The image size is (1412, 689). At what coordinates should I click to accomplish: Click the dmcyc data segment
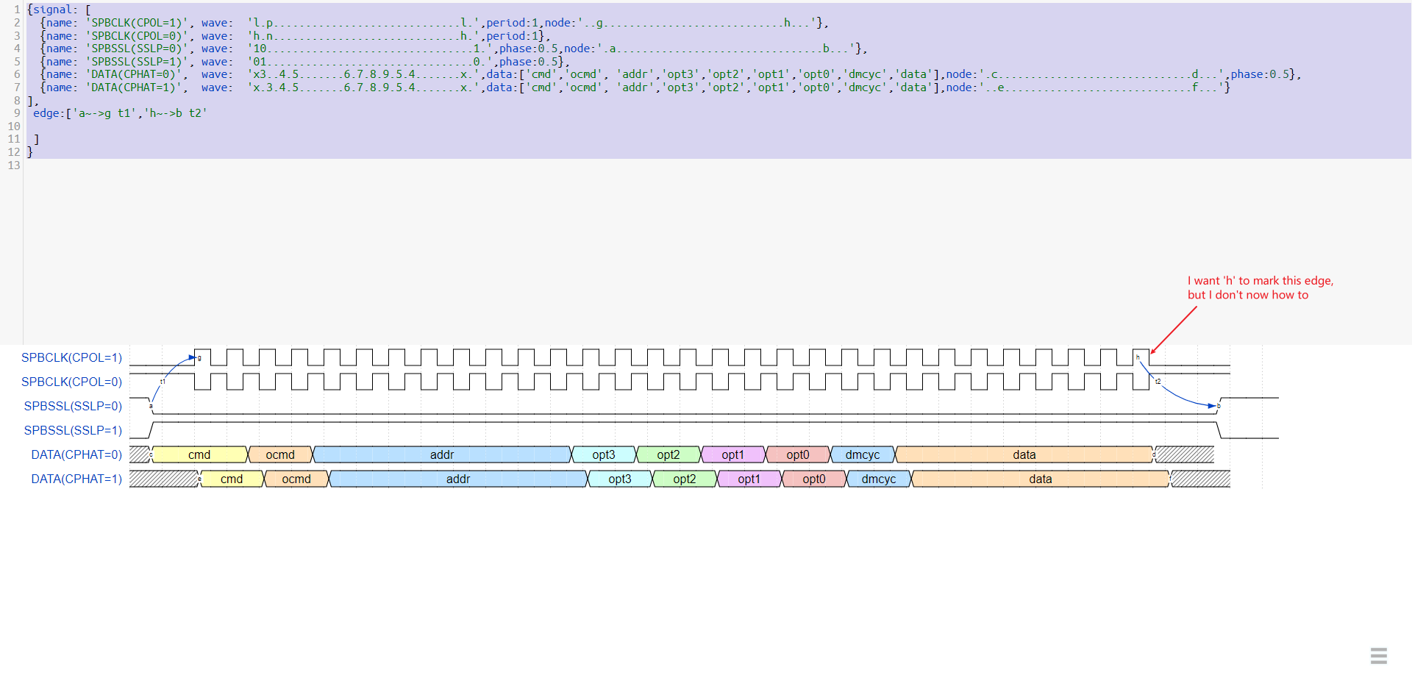click(x=862, y=454)
